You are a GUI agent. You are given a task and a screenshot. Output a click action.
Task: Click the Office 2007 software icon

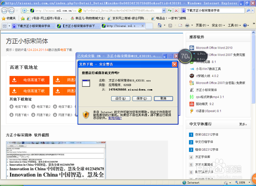click(x=192, y=83)
